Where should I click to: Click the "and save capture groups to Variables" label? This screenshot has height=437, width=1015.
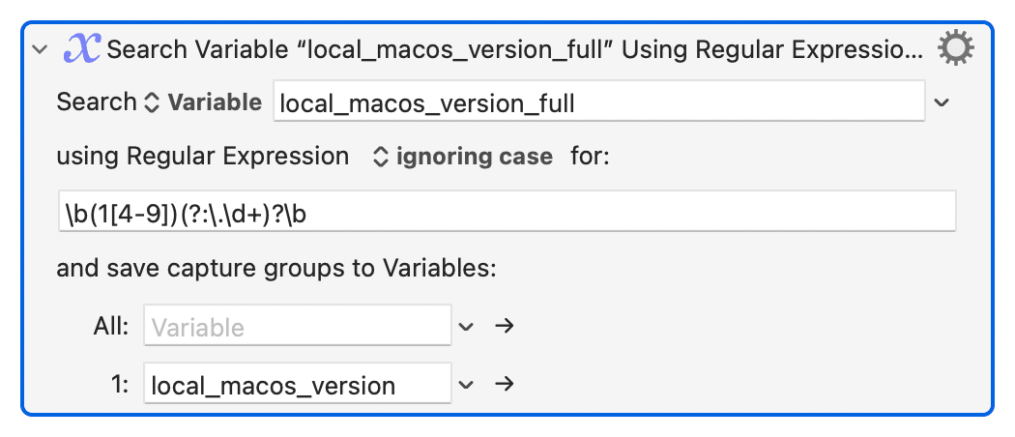click(276, 268)
